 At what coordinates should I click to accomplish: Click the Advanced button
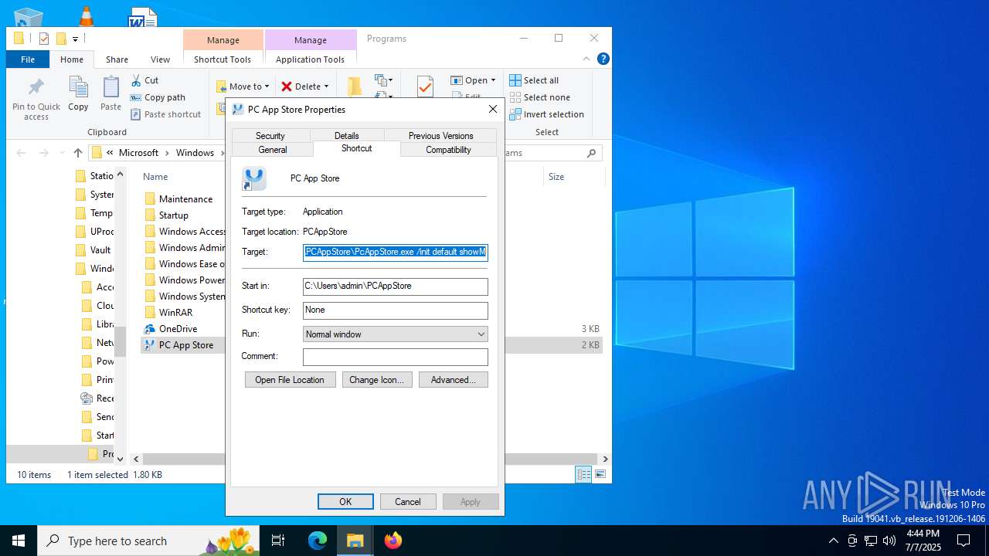454,380
